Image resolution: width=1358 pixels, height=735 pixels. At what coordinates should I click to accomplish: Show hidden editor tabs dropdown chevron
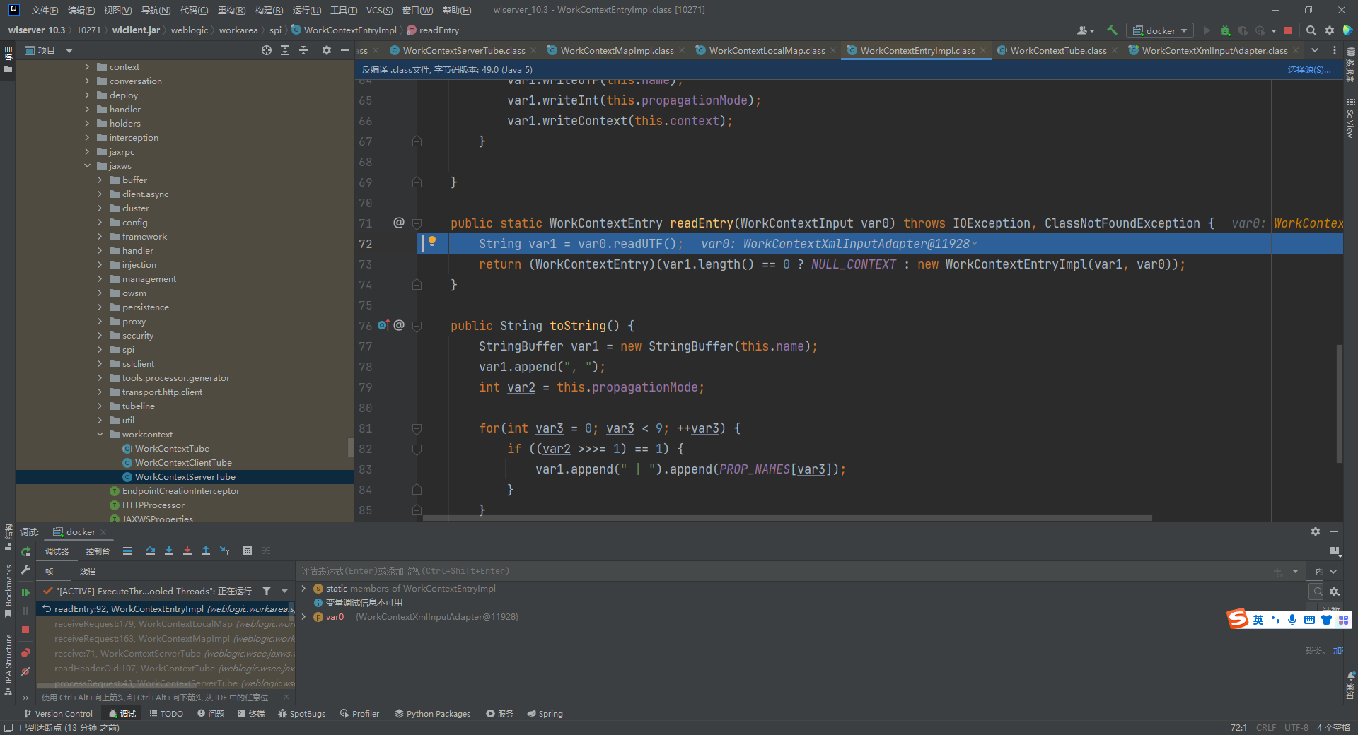click(1315, 50)
